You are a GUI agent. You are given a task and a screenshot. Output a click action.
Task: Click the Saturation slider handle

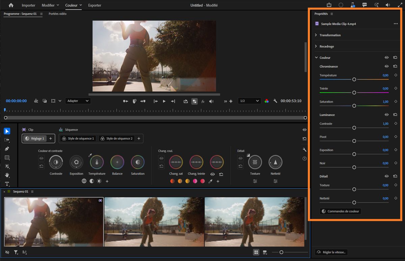click(x=354, y=106)
